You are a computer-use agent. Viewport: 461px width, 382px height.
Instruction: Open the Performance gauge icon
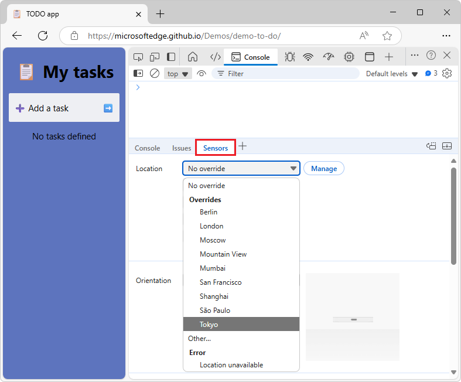[329, 57]
